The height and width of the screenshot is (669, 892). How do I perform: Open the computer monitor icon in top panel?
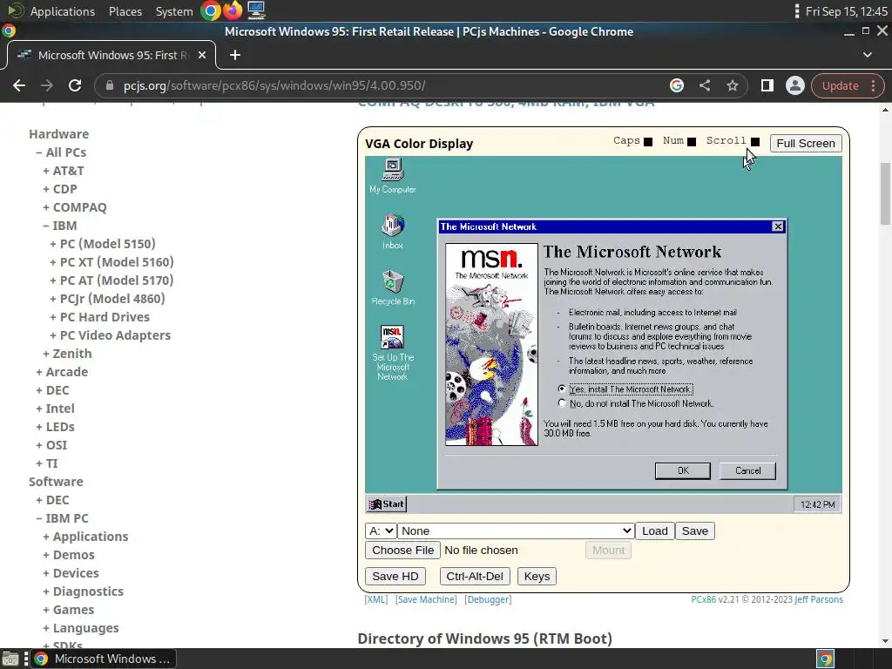[256, 10]
